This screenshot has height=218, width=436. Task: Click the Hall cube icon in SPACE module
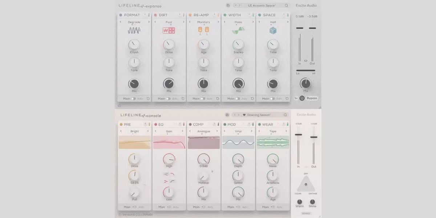(x=273, y=31)
